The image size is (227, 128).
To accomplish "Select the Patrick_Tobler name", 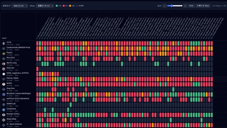I will coord(12,78).
